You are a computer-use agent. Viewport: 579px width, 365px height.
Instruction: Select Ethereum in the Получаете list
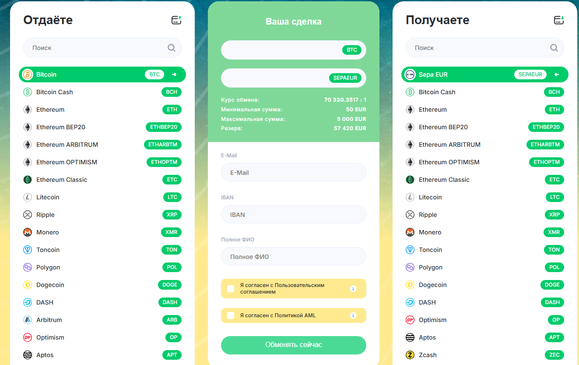[x=485, y=110]
